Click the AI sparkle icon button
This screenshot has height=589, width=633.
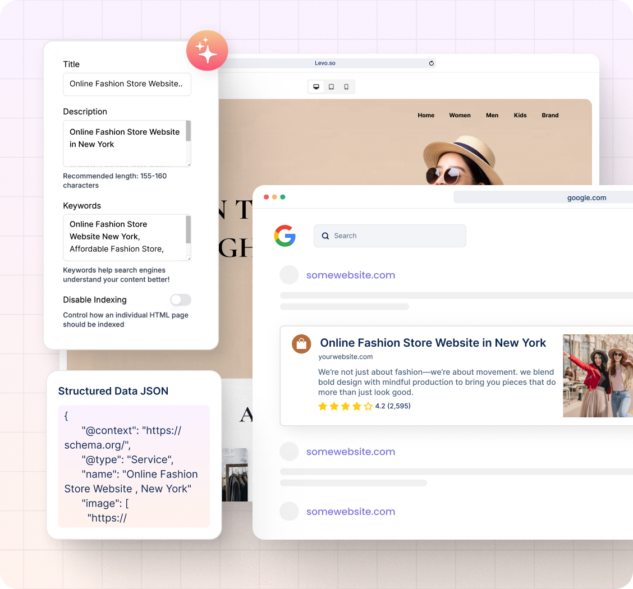207,50
